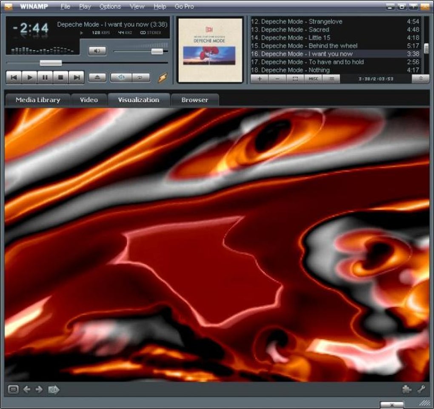Open the Options menu

click(x=110, y=6)
